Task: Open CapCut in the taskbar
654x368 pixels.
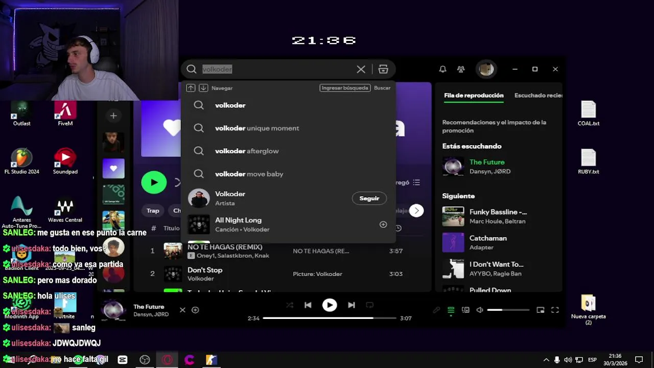Action: (123, 360)
